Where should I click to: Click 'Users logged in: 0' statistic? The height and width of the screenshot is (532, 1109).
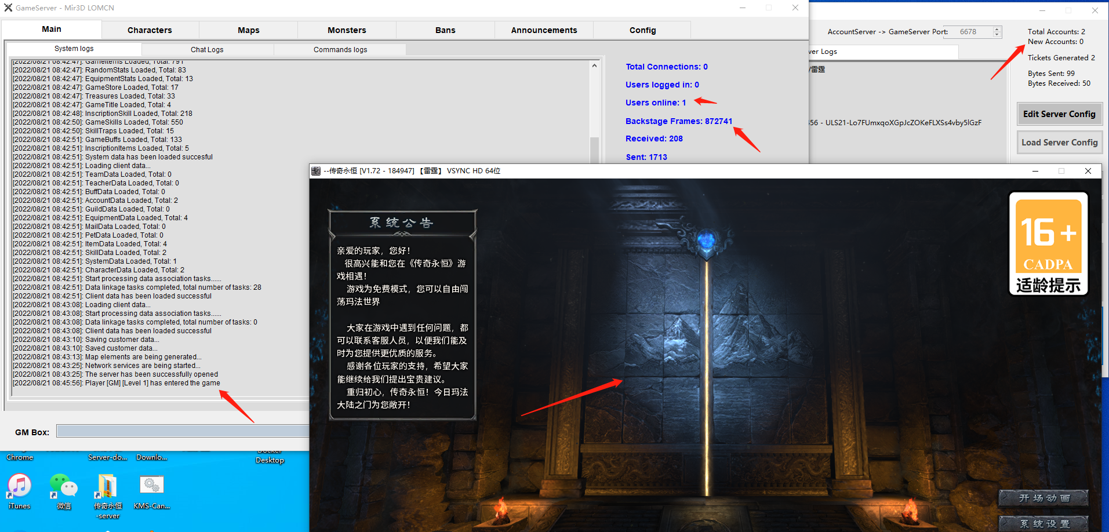[662, 85]
